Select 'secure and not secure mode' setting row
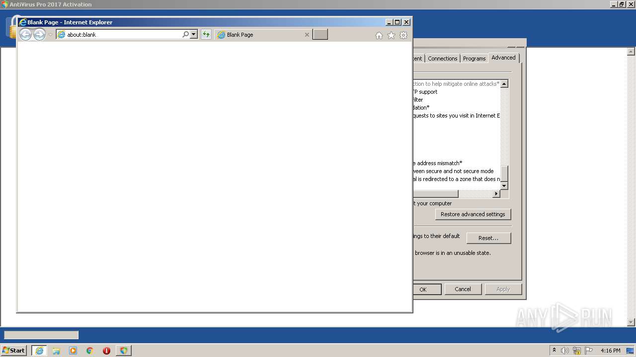This screenshot has width=636, height=357. 453,171
